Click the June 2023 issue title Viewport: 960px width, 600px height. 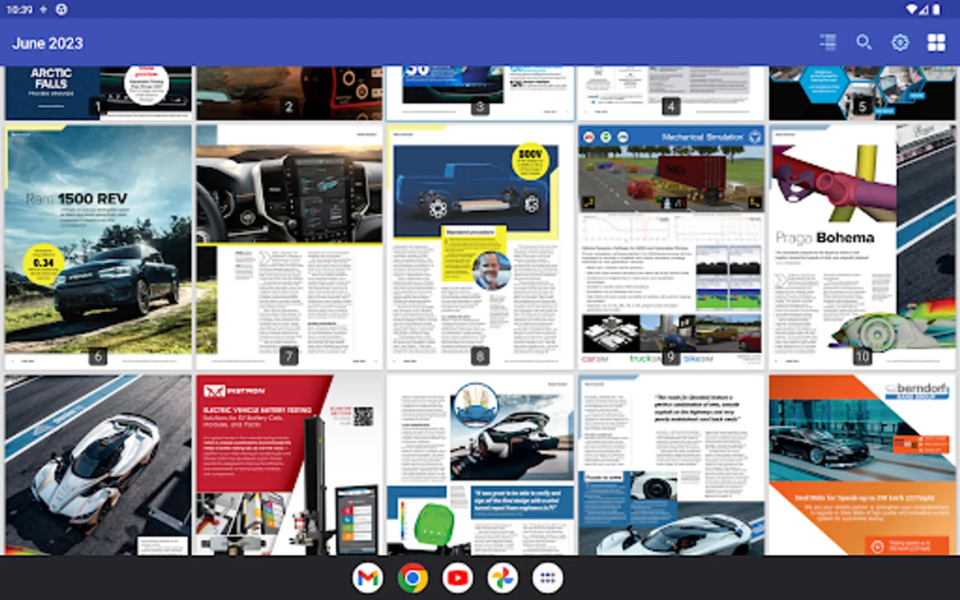pos(48,43)
